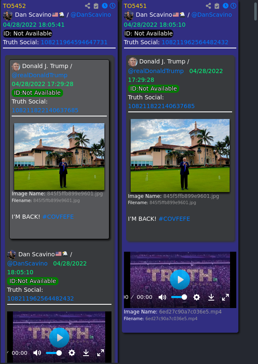
Task: Click green 'ID:Not Available' badge in TO5451 quote
Action: (x=154, y=88)
